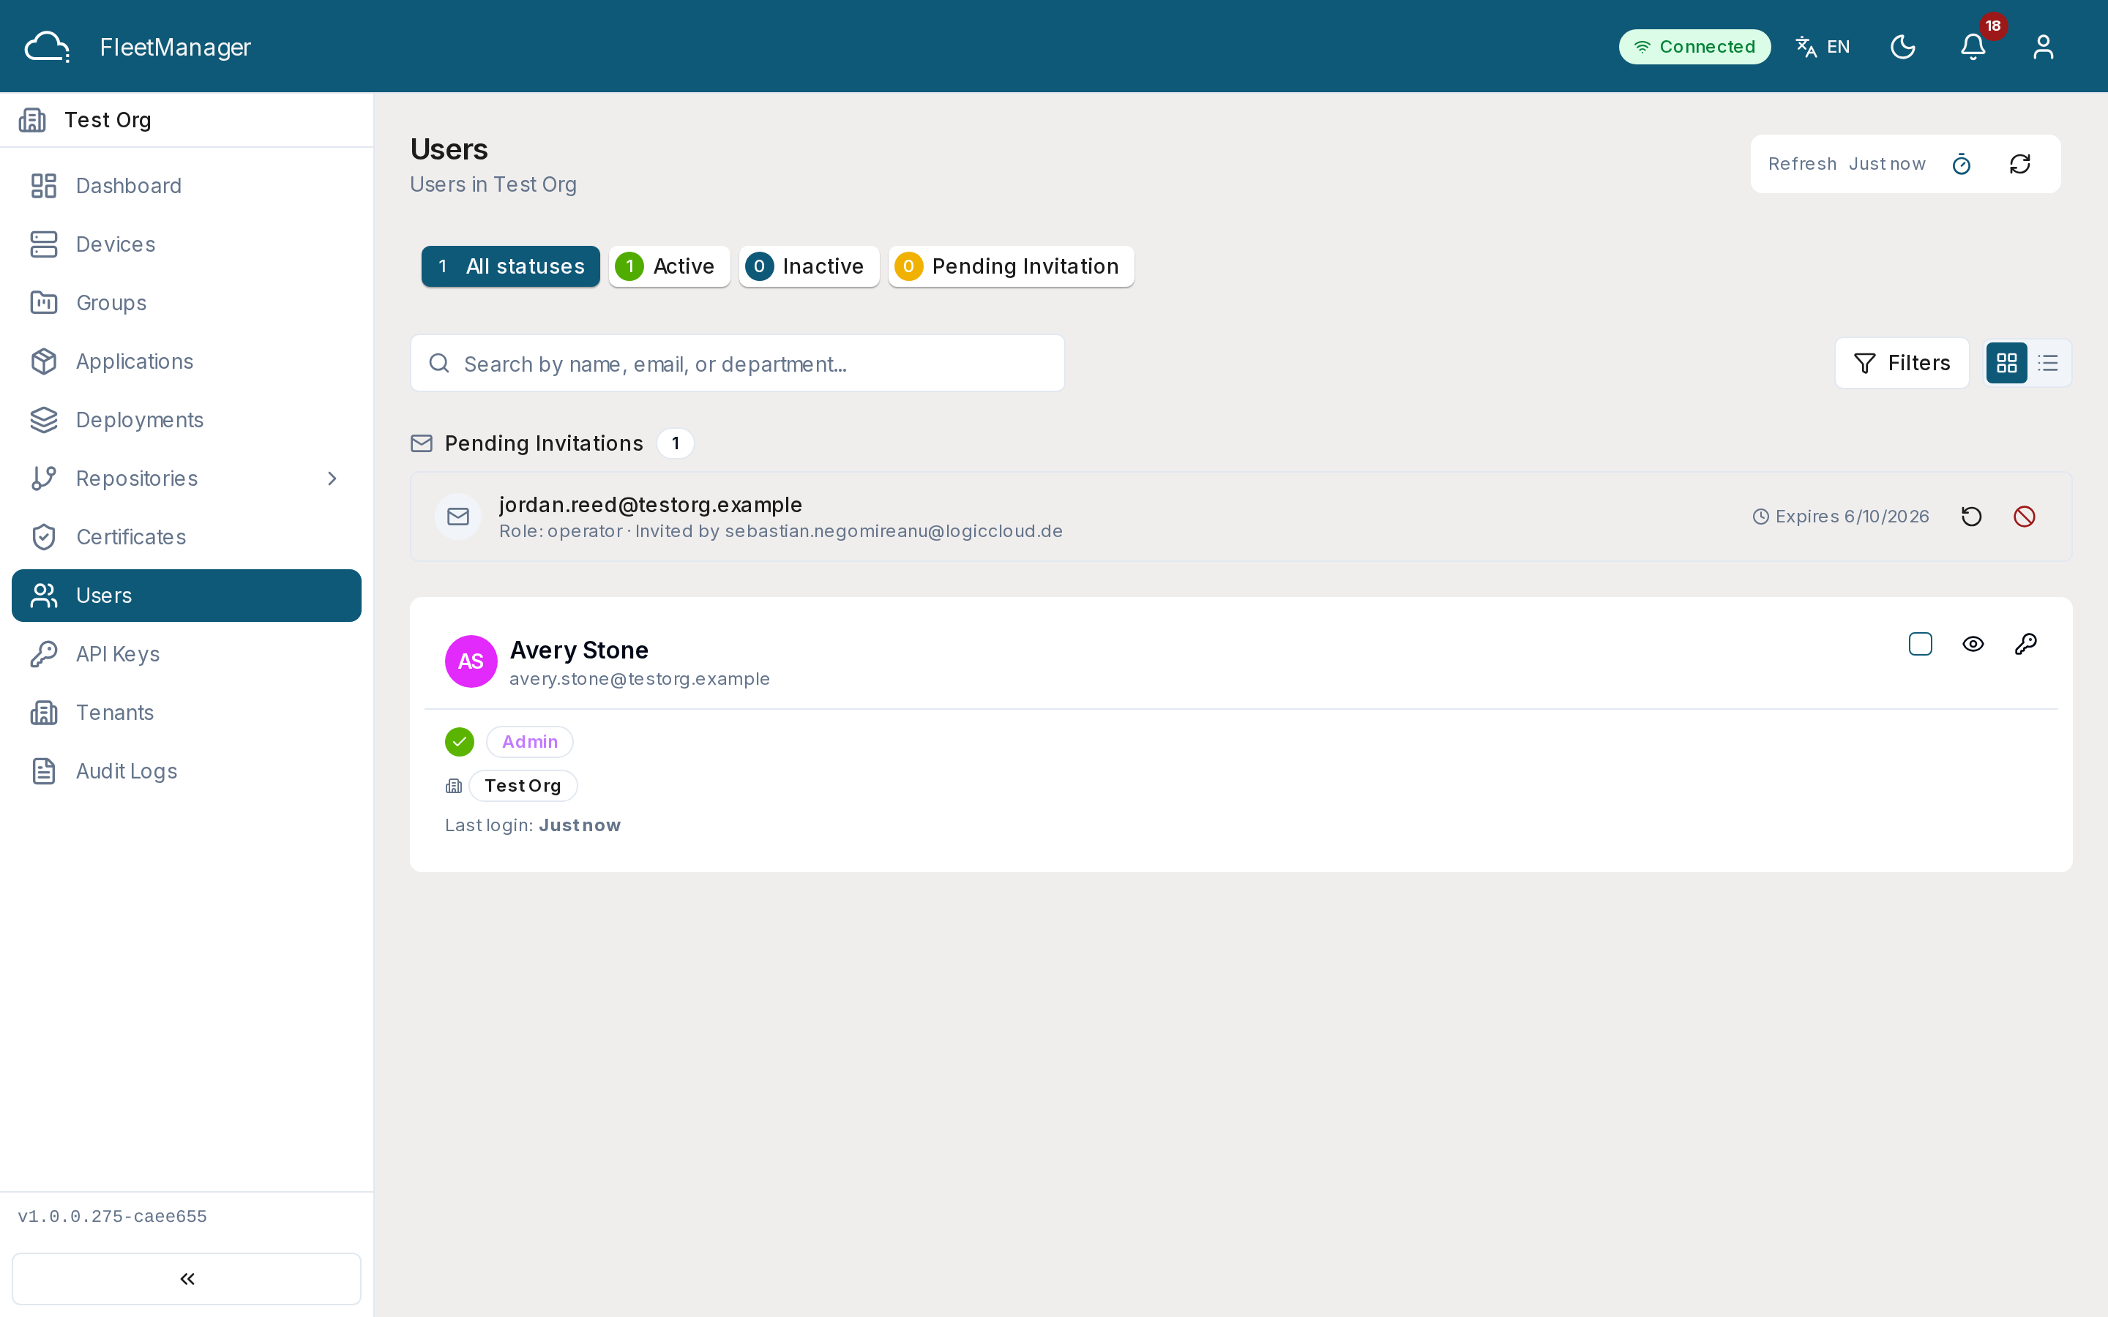Filter by Active status
2108x1317 pixels.
[669, 266]
